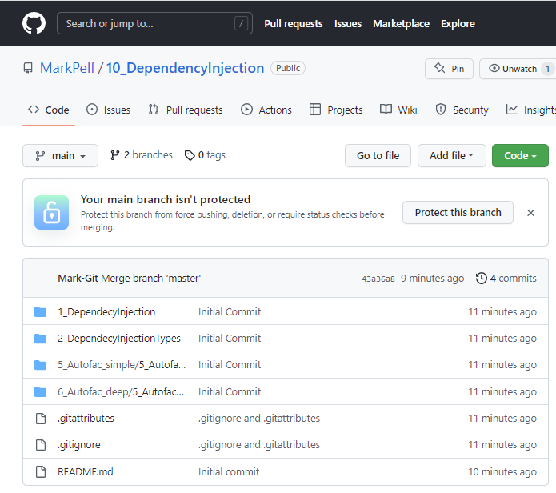The height and width of the screenshot is (493, 556).
Task: Click the 1_DependecyInjection folder icon
Action: (41, 312)
